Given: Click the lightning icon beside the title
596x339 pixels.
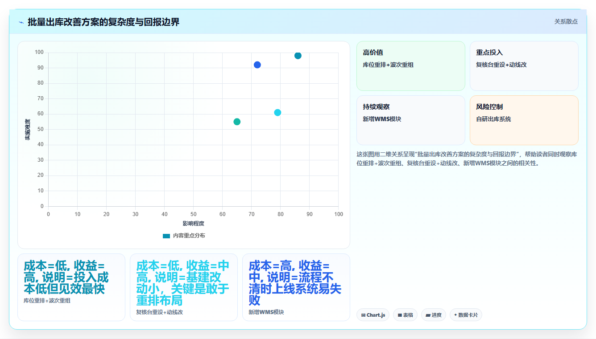Looking at the screenshot, I should [x=21, y=22].
